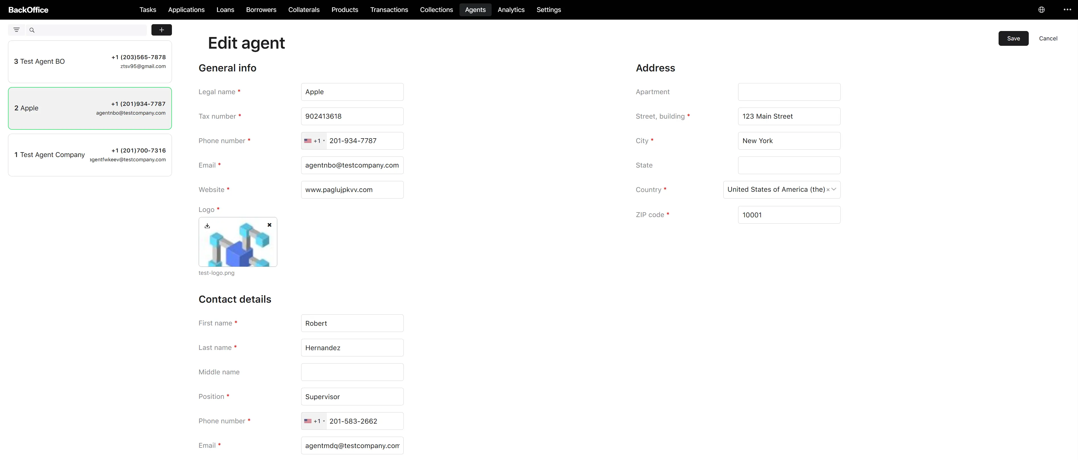Save the agent changes
1078x460 pixels.
pos(1013,38)
